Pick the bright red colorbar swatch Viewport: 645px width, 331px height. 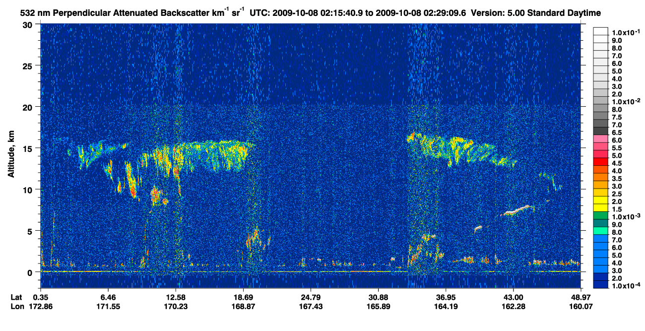(x=601, y=162)
